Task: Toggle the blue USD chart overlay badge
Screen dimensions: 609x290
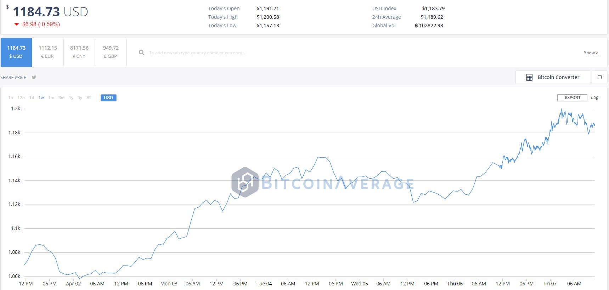Action: coord(108,97)
